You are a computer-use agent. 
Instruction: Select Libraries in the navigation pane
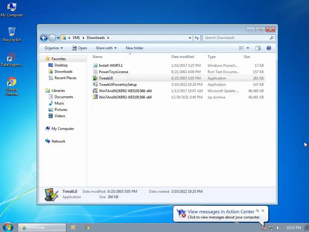pos(58,91)
